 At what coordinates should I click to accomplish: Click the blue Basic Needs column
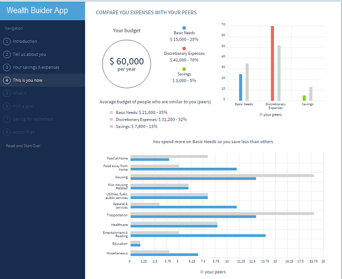(x=241, y=87)
